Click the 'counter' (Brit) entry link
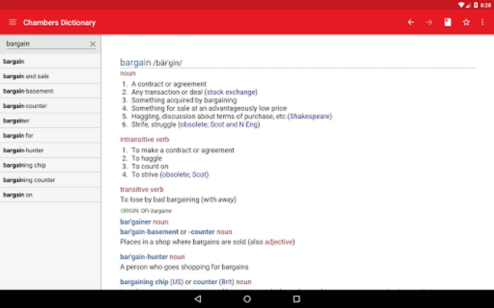494x308 pixels. 205,282
